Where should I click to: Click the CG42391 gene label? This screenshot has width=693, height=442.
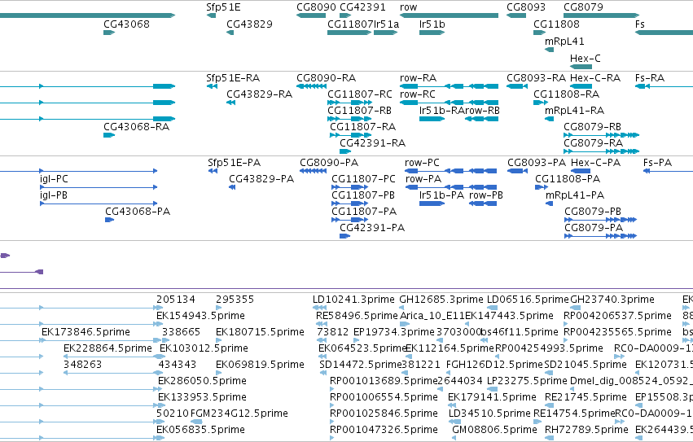pyautogui.click(x=362, y=7)
